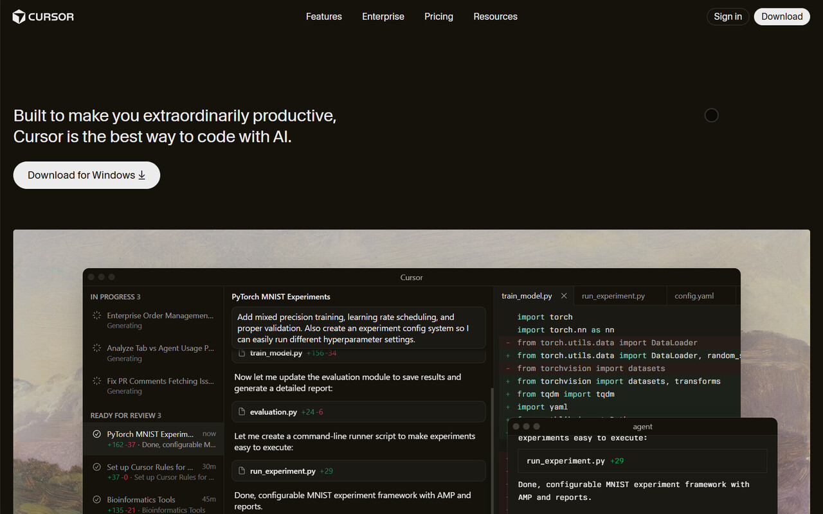Select Fix PR Comments Fetching task
The image size is (823, 514).
coord(160,381)
